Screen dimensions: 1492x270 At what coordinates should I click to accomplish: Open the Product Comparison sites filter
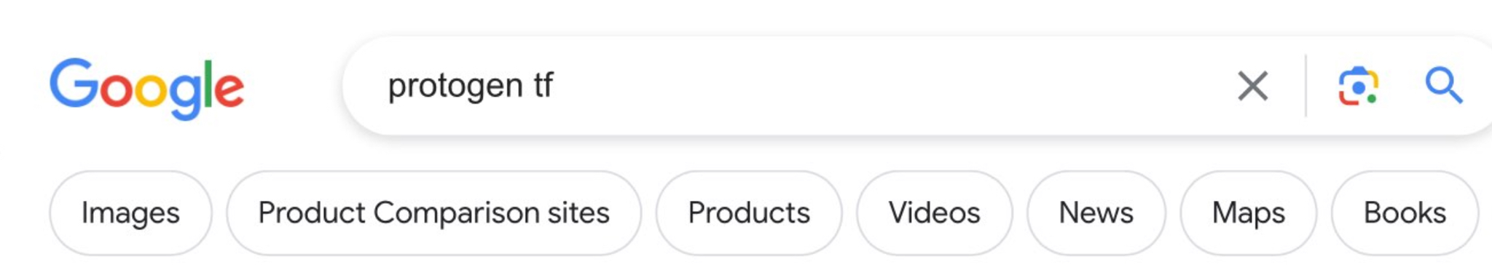(x=433, y=213)
